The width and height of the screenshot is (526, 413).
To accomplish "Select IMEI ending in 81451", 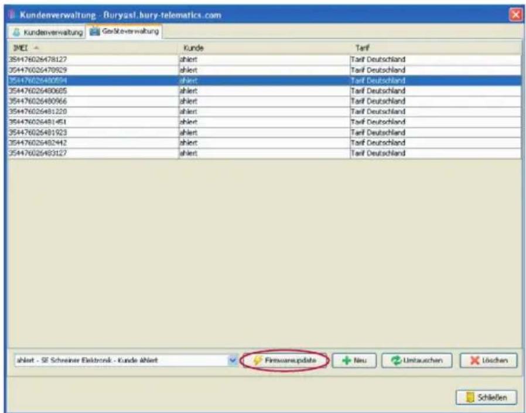I will (x=37, y=122).
